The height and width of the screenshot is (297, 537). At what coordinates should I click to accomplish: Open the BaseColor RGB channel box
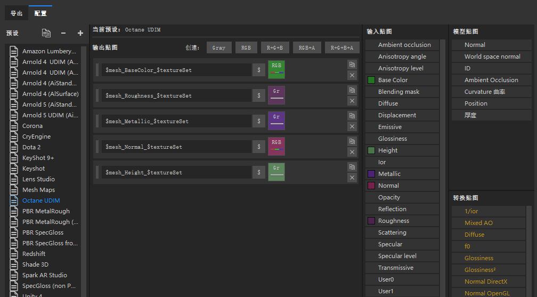276,70
